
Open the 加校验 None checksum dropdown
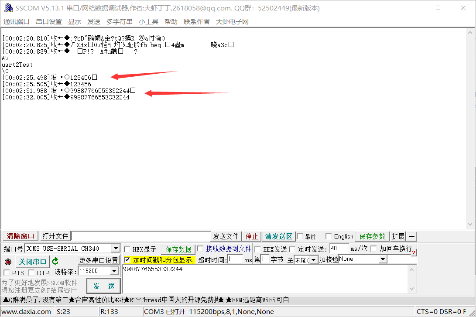tap(383, 259)
